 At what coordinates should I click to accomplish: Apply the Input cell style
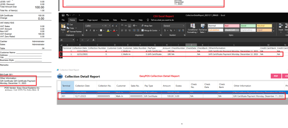click(x=264, y=30)
